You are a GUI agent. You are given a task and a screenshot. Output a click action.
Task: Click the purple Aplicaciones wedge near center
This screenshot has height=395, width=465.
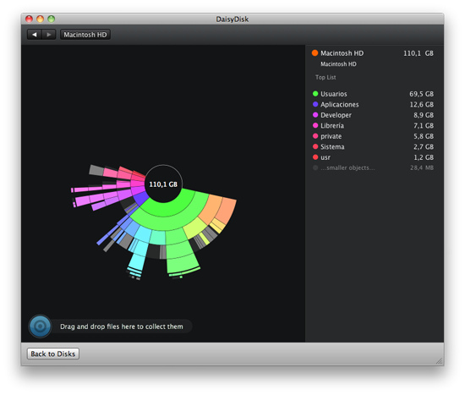tap(142, 198)
